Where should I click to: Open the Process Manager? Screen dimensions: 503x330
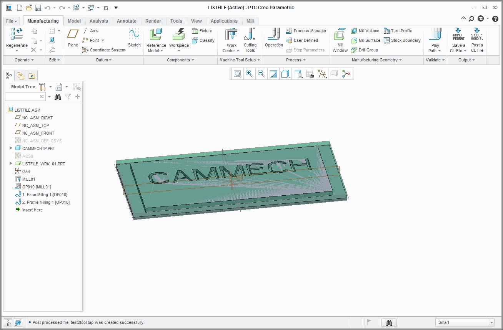pyautogui.click(x=306, y=31)
